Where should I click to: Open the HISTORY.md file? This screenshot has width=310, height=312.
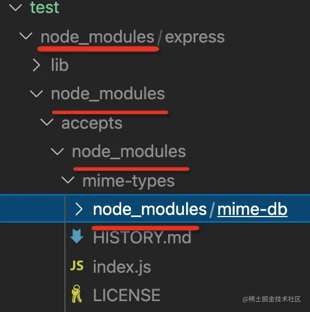pos(142,237)
